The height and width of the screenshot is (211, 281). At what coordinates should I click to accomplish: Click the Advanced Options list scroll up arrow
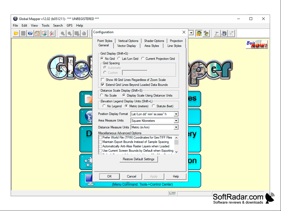point(176,138)
